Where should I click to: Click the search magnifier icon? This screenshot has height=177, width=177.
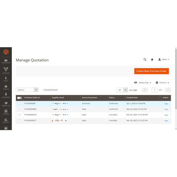[x=145, y=59]
